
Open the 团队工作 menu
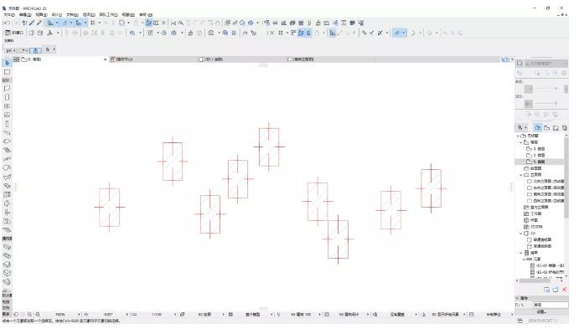point(109,15)
